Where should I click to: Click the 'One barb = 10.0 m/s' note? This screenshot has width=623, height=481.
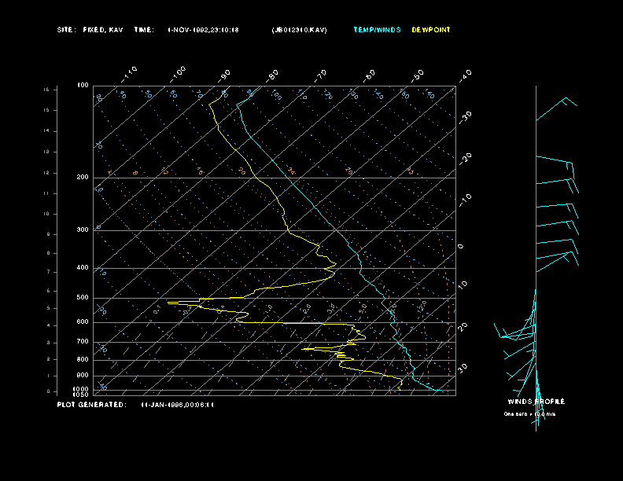click(529, 414)
